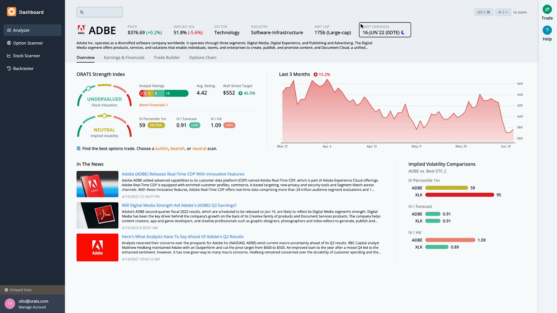This screenshot has height=313, width=557.
Task: Click the radar icon before 'Find the best options trade'
Action: 79,149
